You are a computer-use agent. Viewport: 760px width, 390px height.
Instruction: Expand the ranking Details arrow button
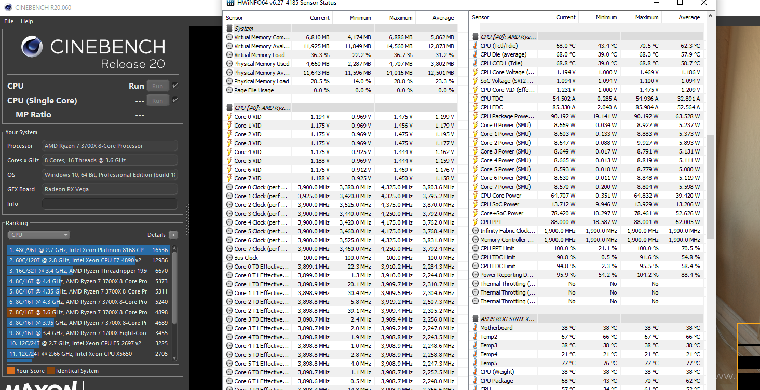point(173,235)
